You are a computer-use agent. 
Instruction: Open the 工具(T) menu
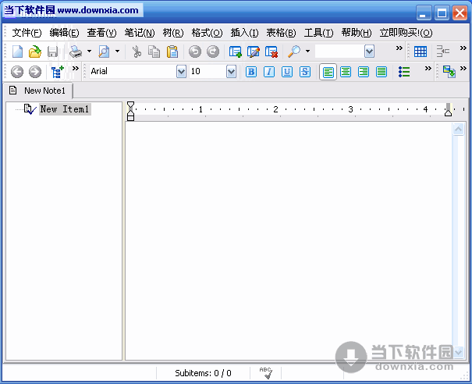coord(319,33)
